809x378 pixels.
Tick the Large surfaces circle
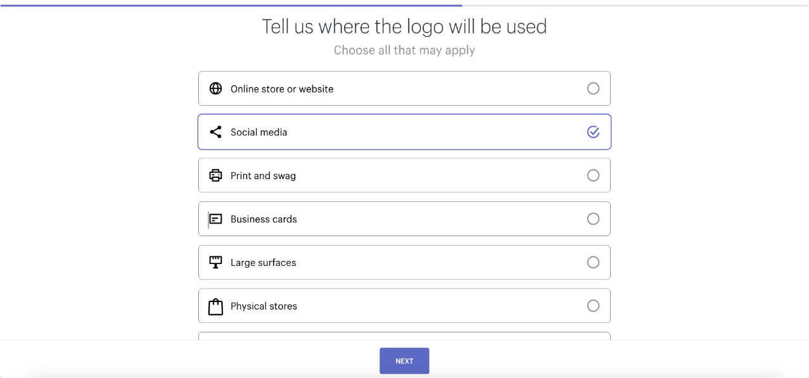593,262
